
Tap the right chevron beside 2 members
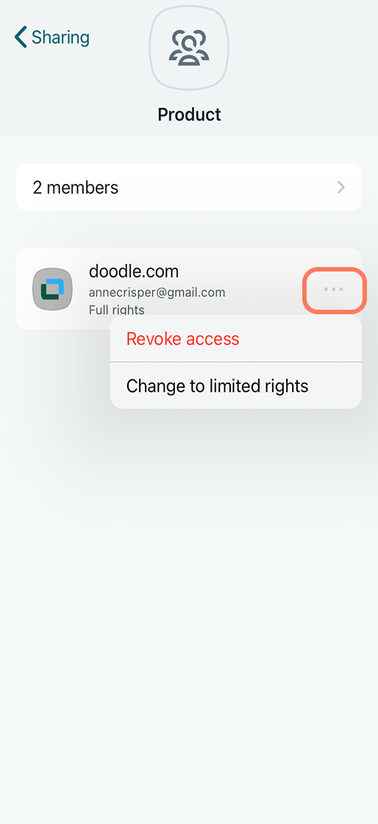[x=341, y=187]
